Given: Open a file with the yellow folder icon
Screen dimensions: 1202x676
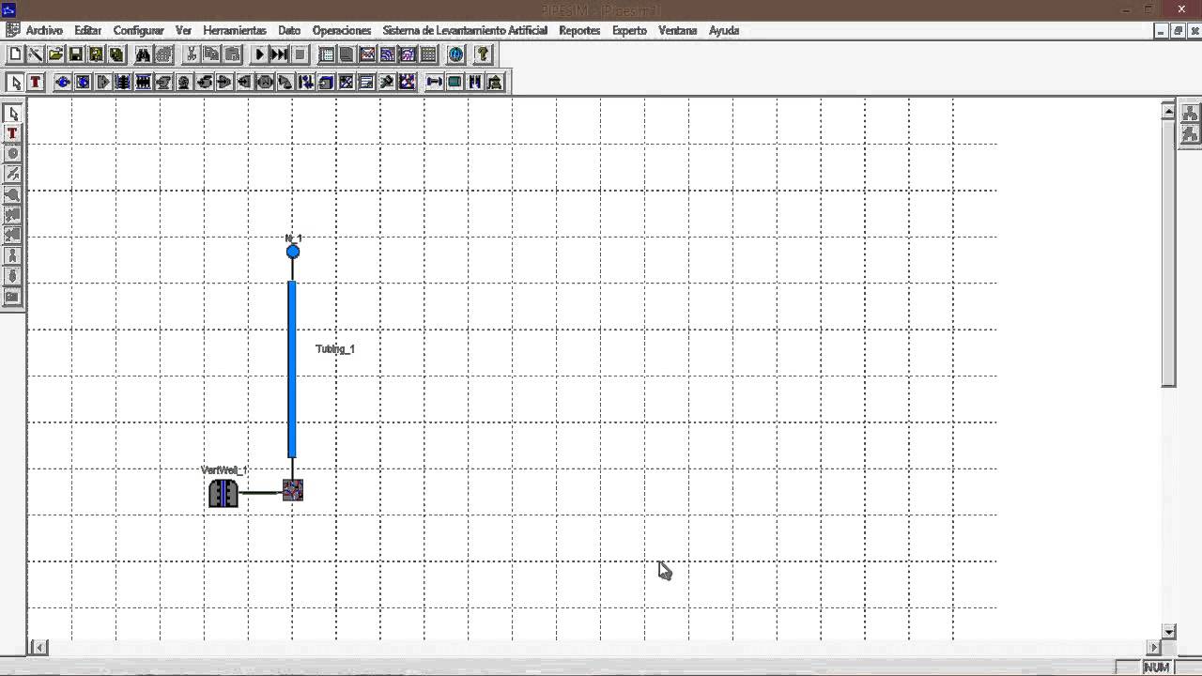Looking at the screenshot, I should pyautogui.click(x=56, y=54).
